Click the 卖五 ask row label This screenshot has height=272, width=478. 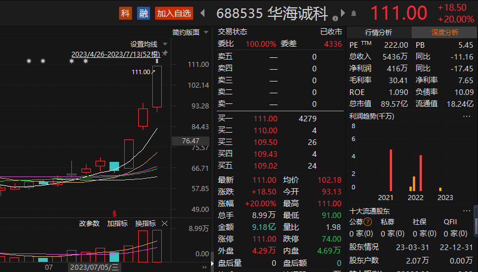(225, 57)
